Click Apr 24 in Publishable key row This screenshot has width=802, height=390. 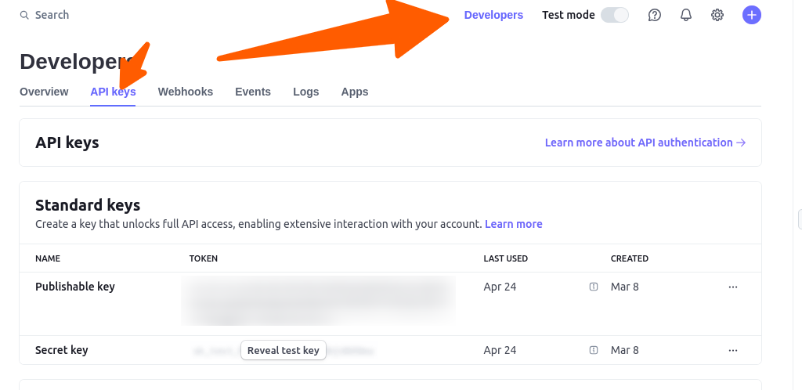point(500,287)
